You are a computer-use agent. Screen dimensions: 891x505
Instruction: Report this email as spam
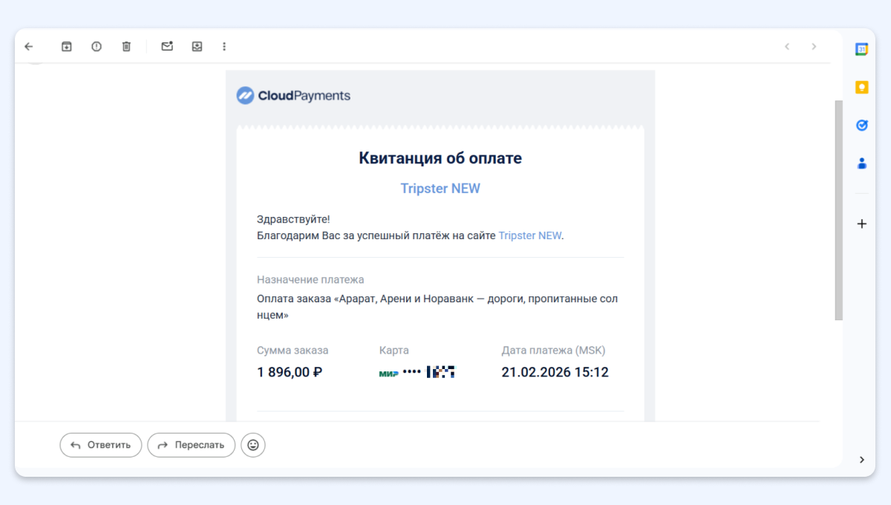[97, 46]
